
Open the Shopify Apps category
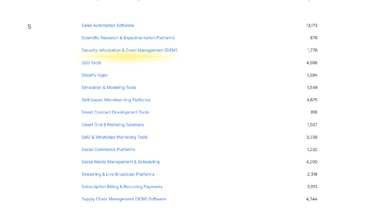(x=94, y=75)
